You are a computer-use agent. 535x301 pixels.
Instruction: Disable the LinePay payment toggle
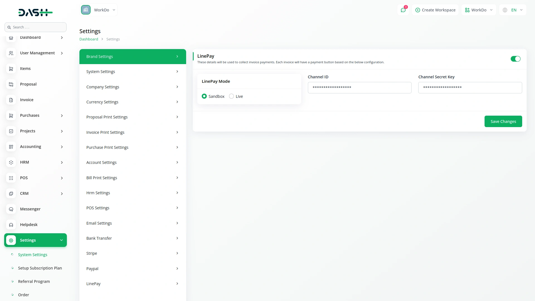pyautogui.click(x=515, y=59)
